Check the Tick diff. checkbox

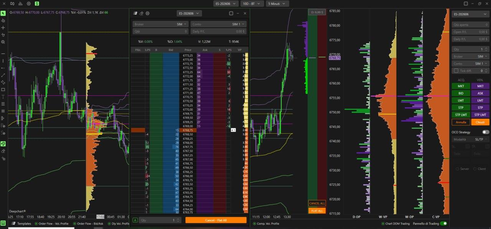[x=456, y=71]
